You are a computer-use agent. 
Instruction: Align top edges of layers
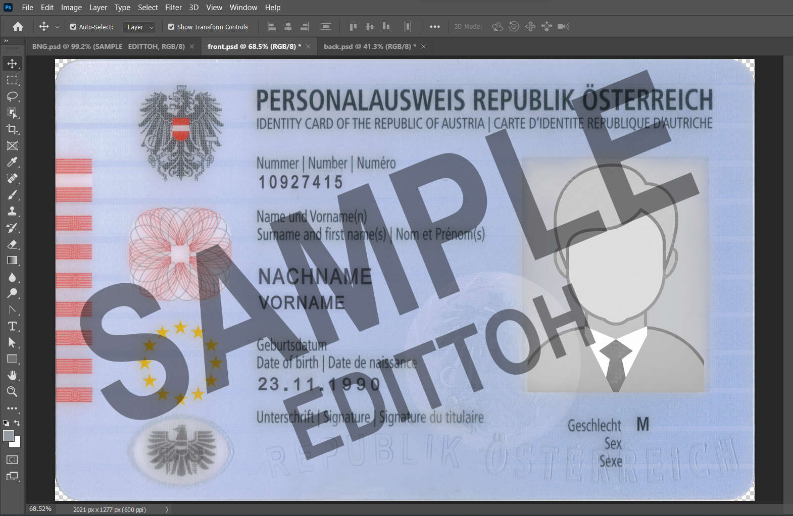tap(353, 27)
